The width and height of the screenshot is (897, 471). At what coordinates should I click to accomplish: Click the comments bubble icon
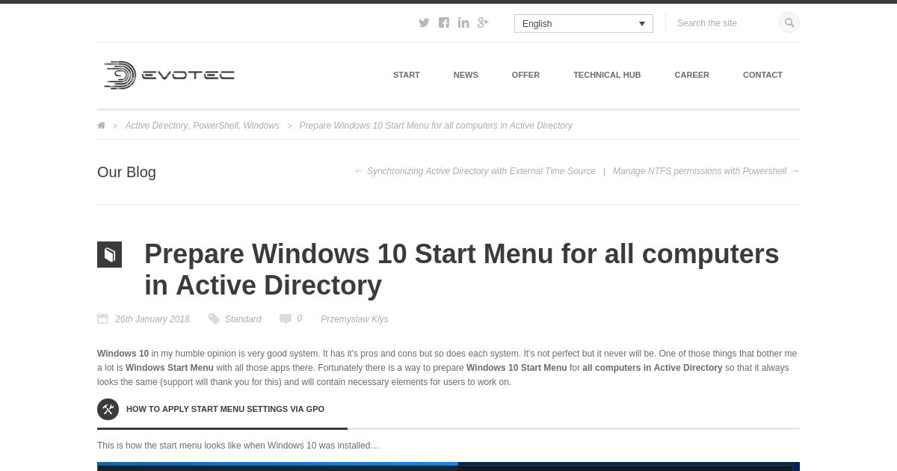point(286,318)
